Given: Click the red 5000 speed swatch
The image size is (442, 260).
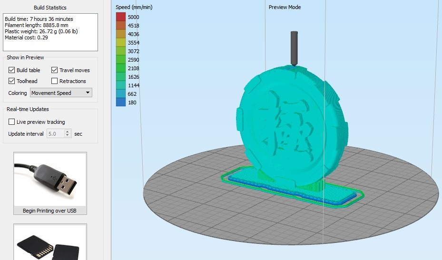Looking at the screenshot, I should [x=121, y=17].
